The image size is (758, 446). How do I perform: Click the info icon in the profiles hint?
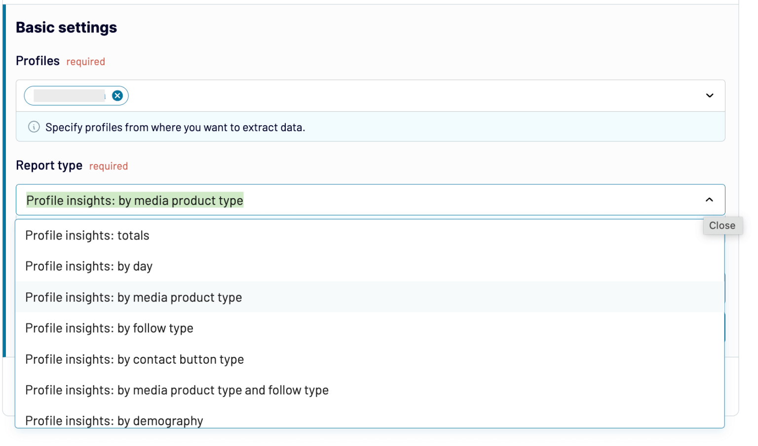(x=34, y=127)
